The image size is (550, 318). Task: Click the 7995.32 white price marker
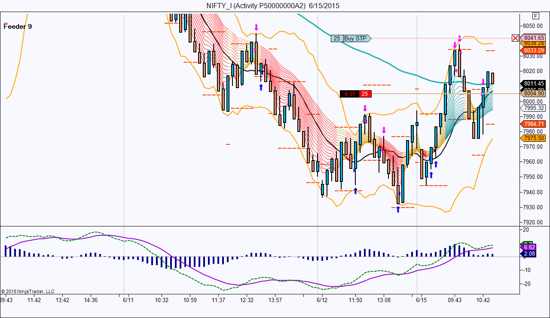pyautogui.click(x=533, y=108)
